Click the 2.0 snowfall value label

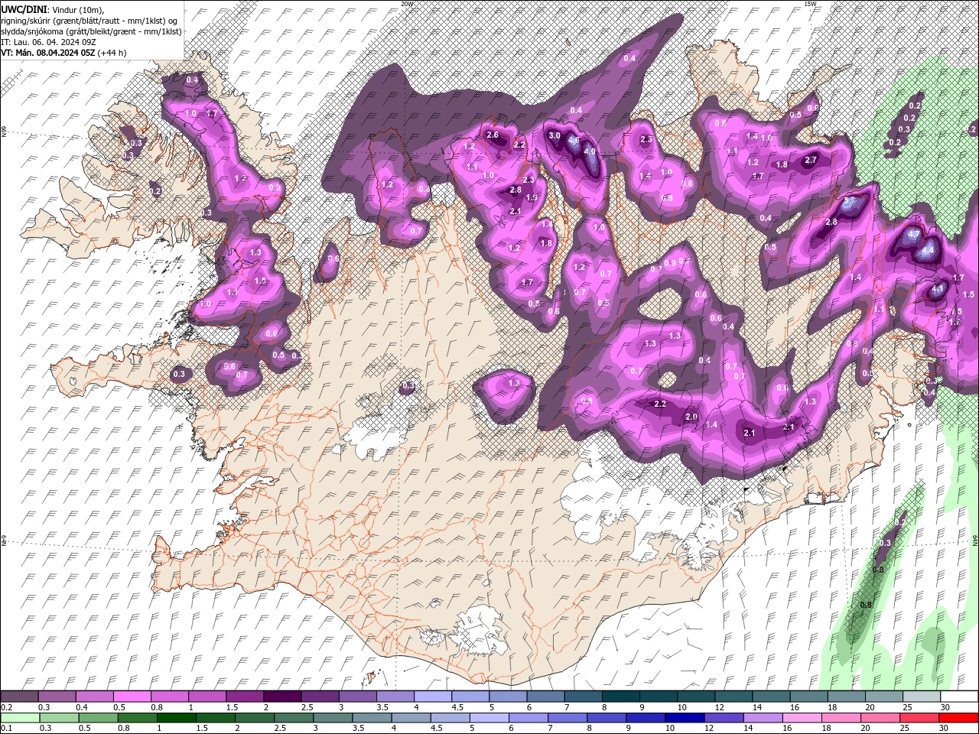click(691, 417)
